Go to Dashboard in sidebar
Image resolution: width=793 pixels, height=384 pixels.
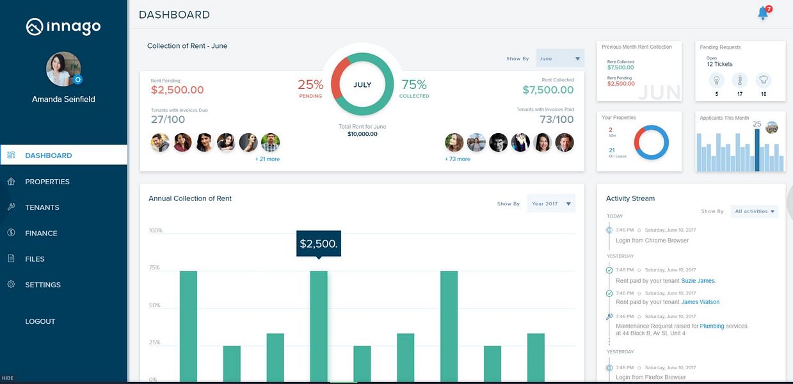click(x=63, y=155)
